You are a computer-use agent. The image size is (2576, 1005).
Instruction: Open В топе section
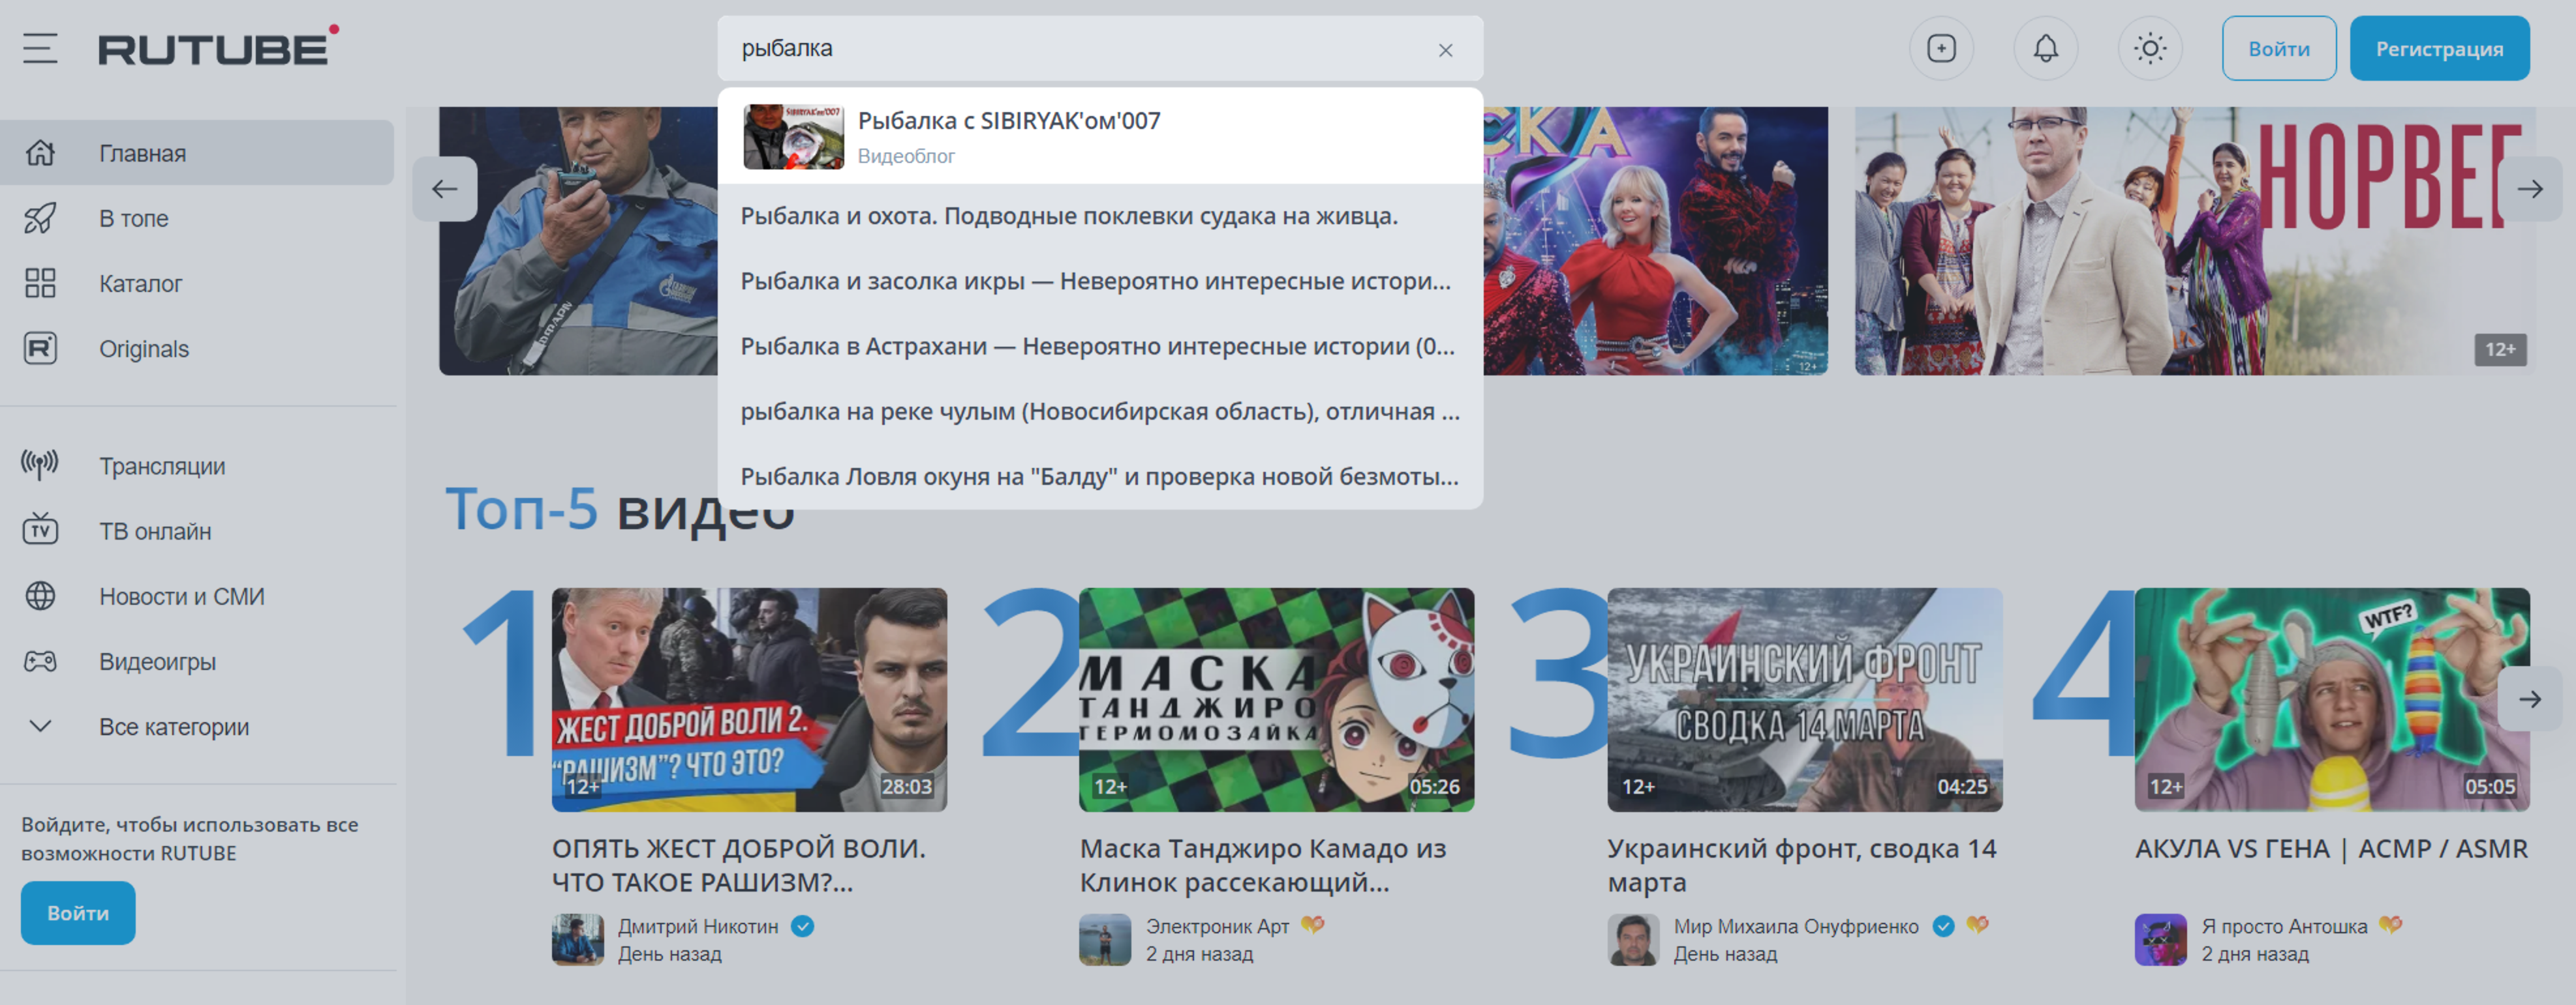197,218
